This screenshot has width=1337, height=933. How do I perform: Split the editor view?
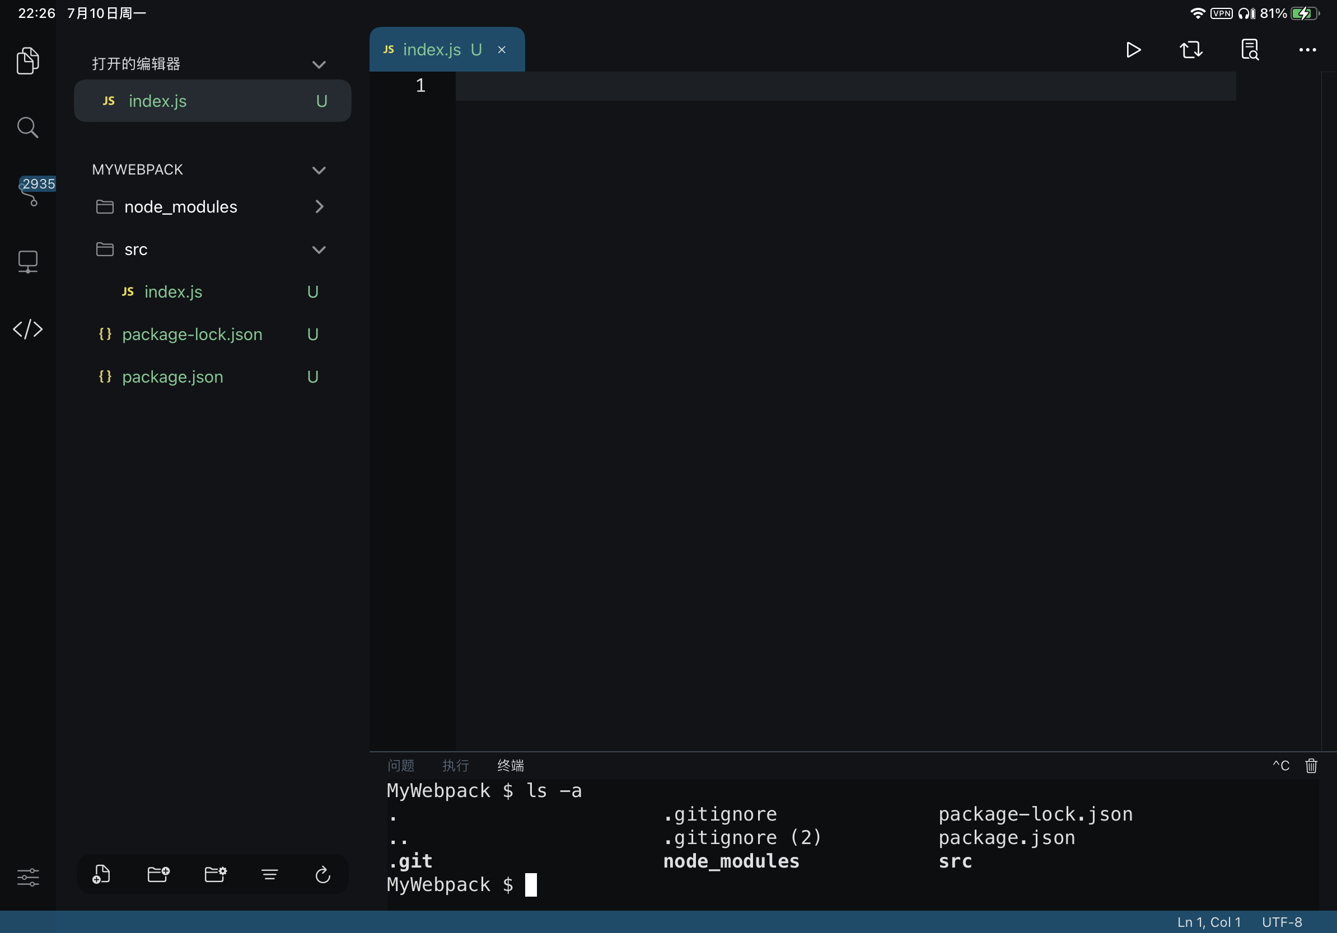coord(1191,49)
